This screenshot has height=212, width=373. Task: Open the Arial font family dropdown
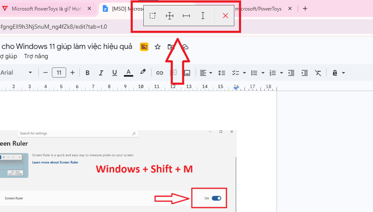(x=16, y=72)
